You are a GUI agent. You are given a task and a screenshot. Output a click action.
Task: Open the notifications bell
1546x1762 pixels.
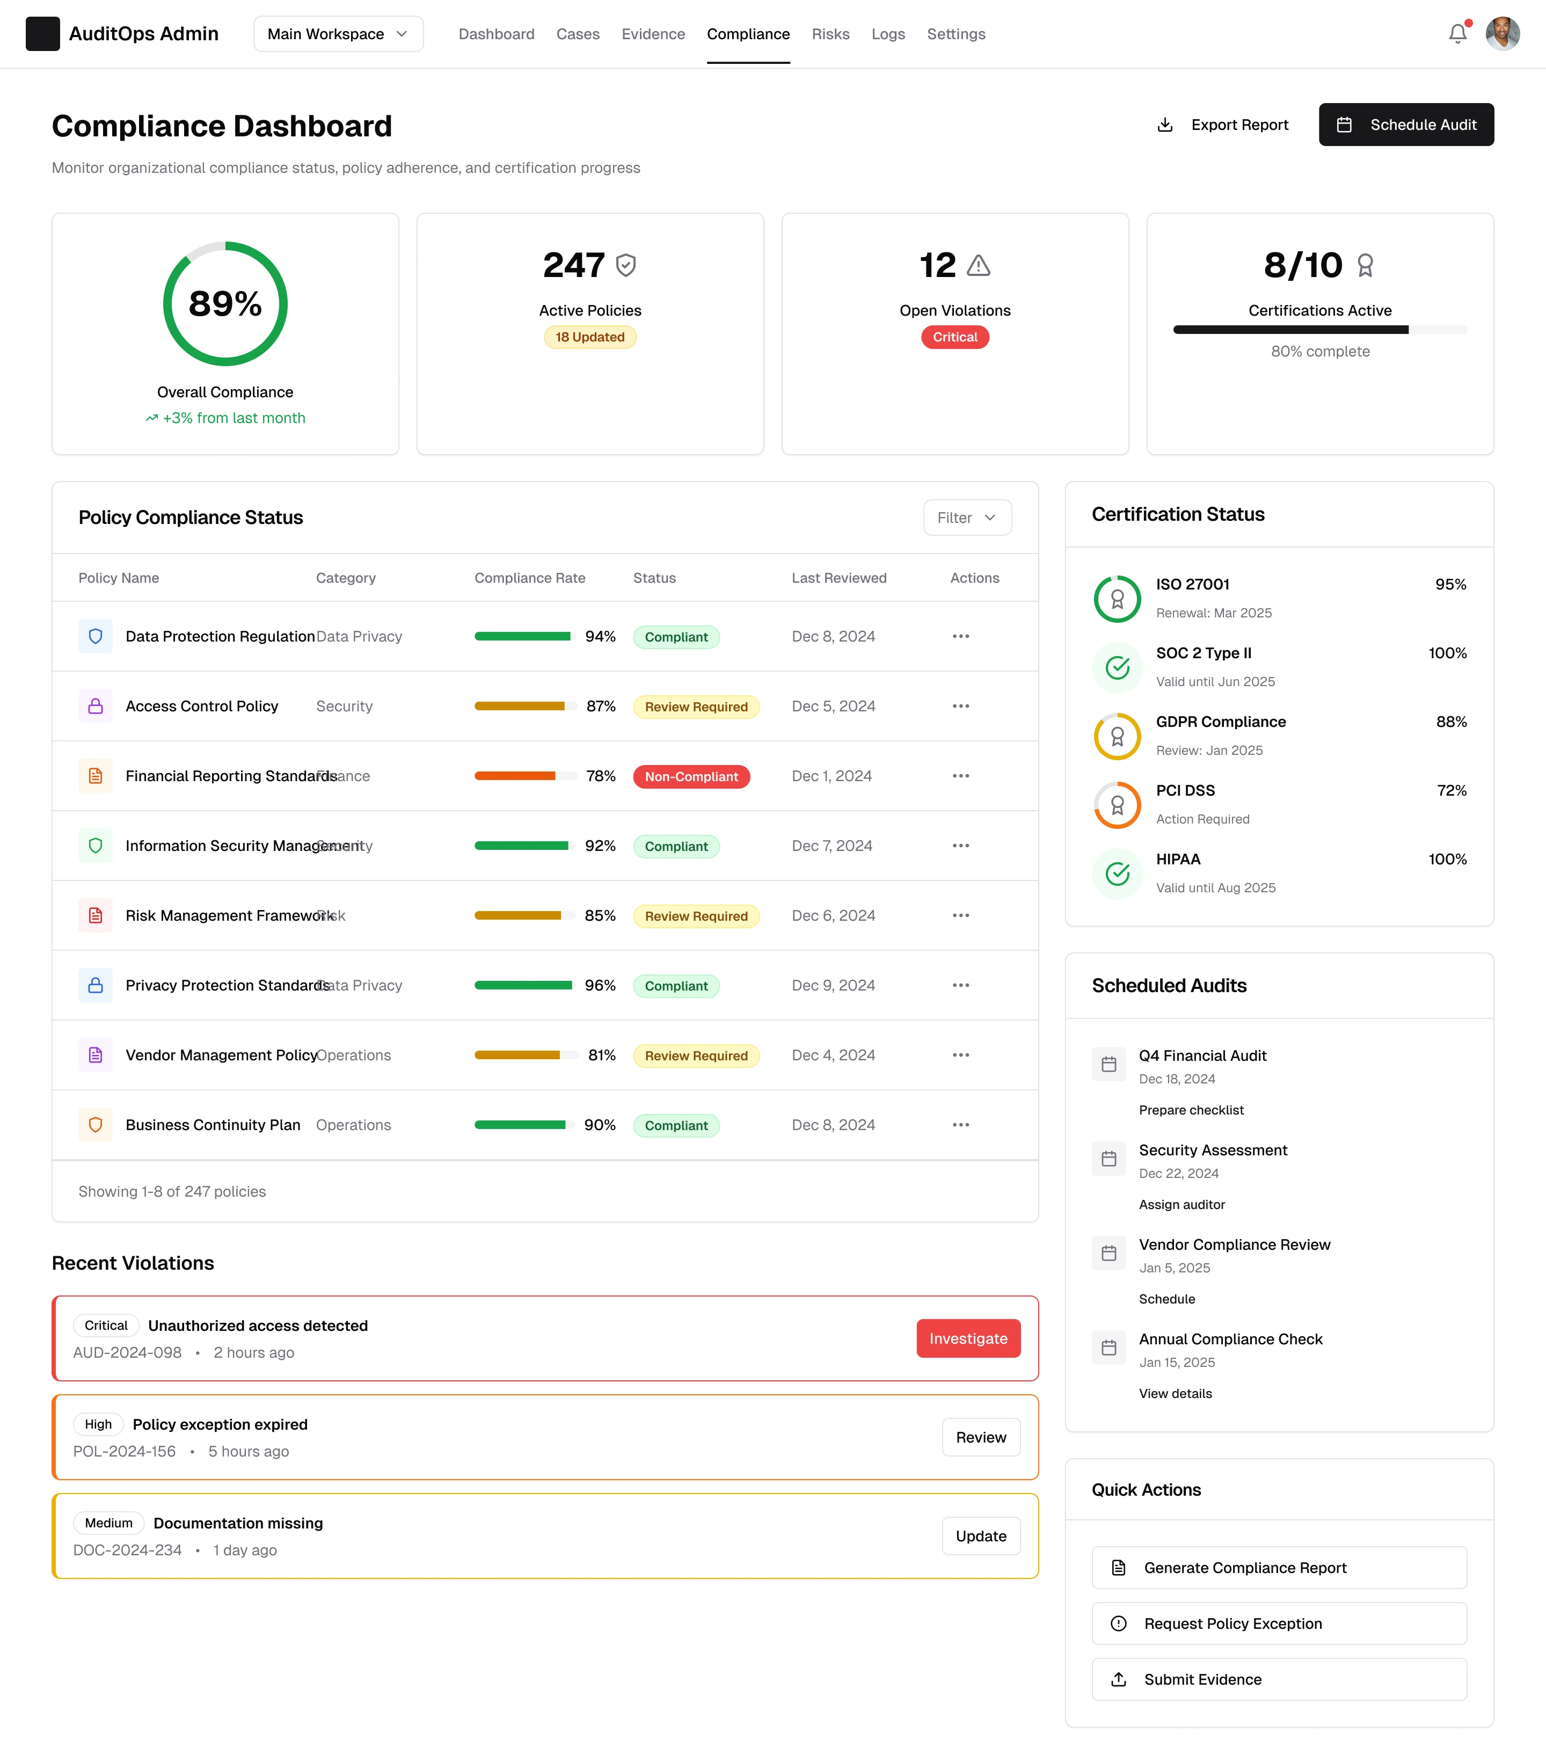point(1457,34)
